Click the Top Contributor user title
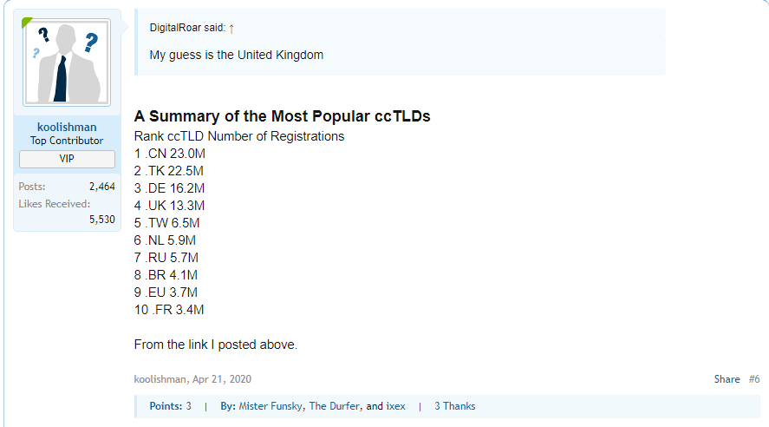769x427 pixels. click(x=67, y=141)
